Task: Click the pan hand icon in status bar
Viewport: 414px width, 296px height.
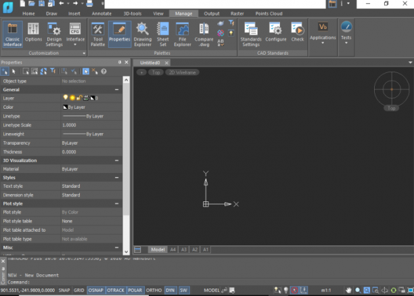Action: 348,290
